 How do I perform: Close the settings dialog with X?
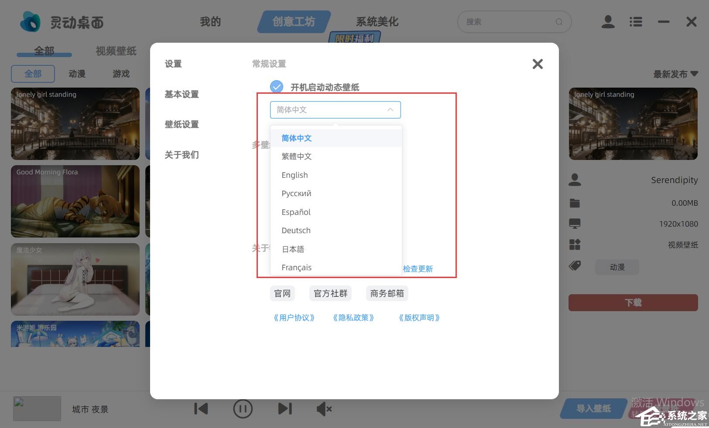pos(538,64)
